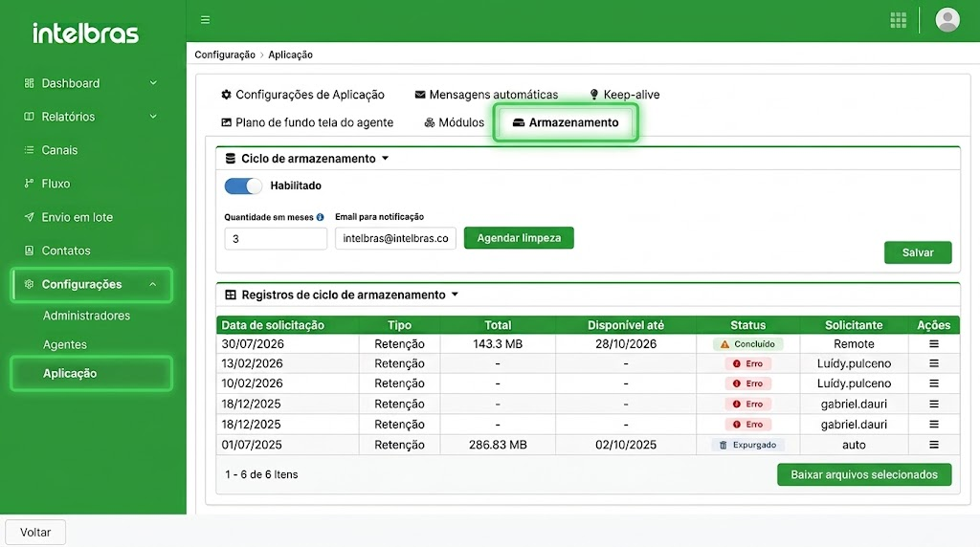Viewport: 980px width, 547px height.
Task: Click Agendar limpeza button
Action: coord(519,238)
